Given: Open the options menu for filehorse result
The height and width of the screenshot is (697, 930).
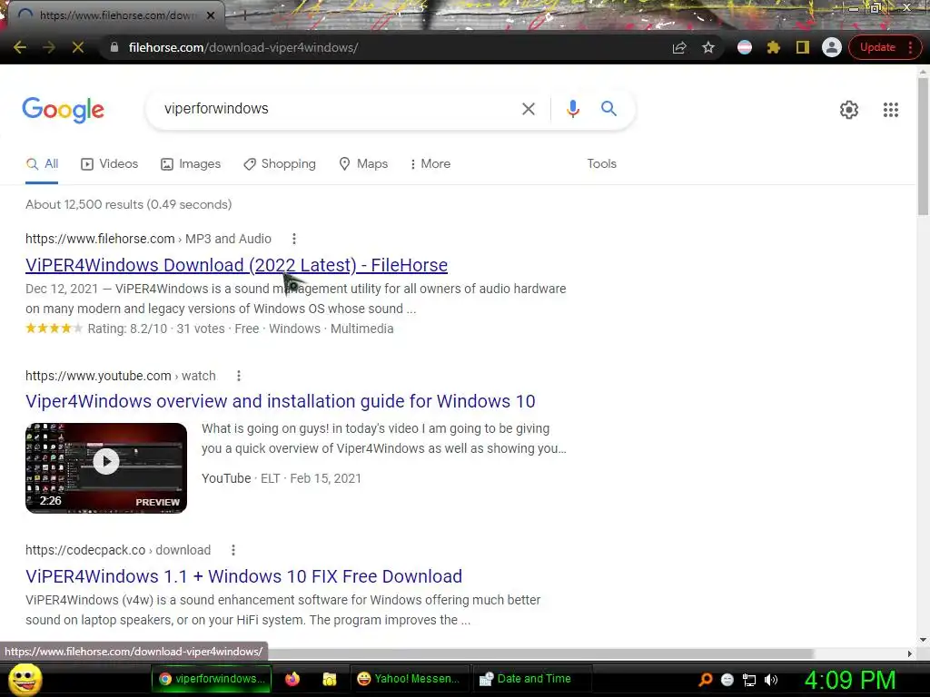Looking at the screenshot, I should click(293, 239).
